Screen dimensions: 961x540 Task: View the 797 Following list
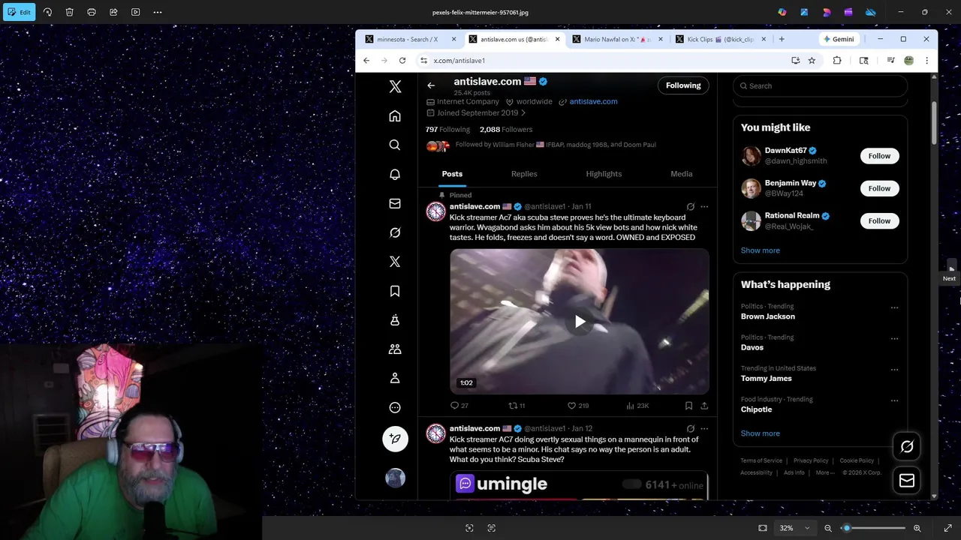click(447, 130)
